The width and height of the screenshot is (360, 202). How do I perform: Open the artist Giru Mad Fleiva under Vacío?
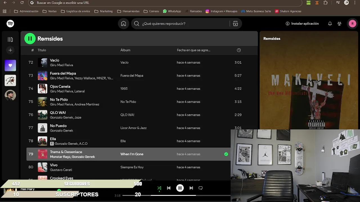tap(61, 65)
